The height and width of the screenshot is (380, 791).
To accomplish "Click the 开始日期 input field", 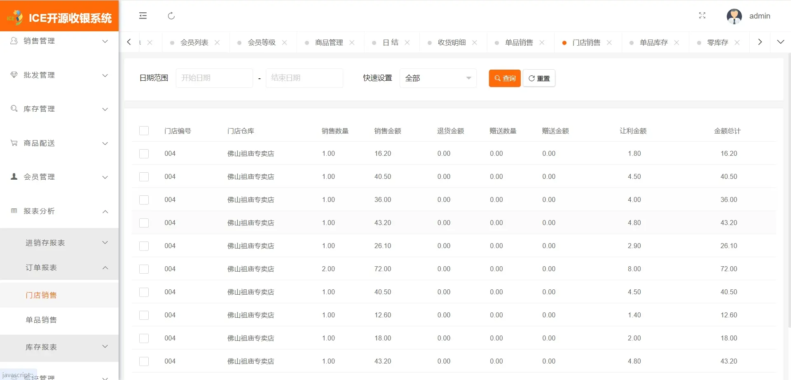I will [x=214, y=78].
